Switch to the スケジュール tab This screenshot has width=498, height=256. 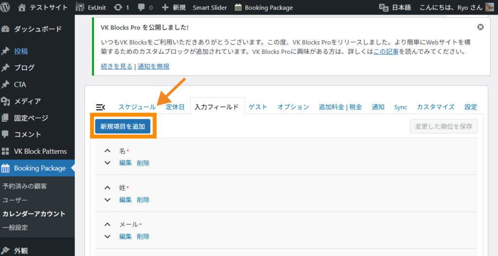(137, 107)
